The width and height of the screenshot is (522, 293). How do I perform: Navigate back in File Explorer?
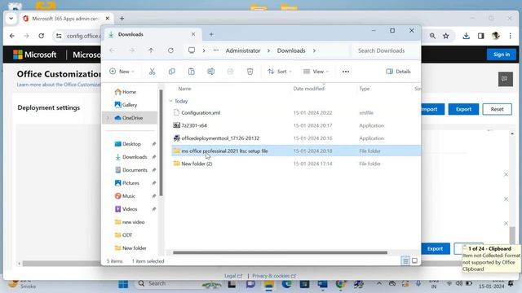tap(113, 50)
